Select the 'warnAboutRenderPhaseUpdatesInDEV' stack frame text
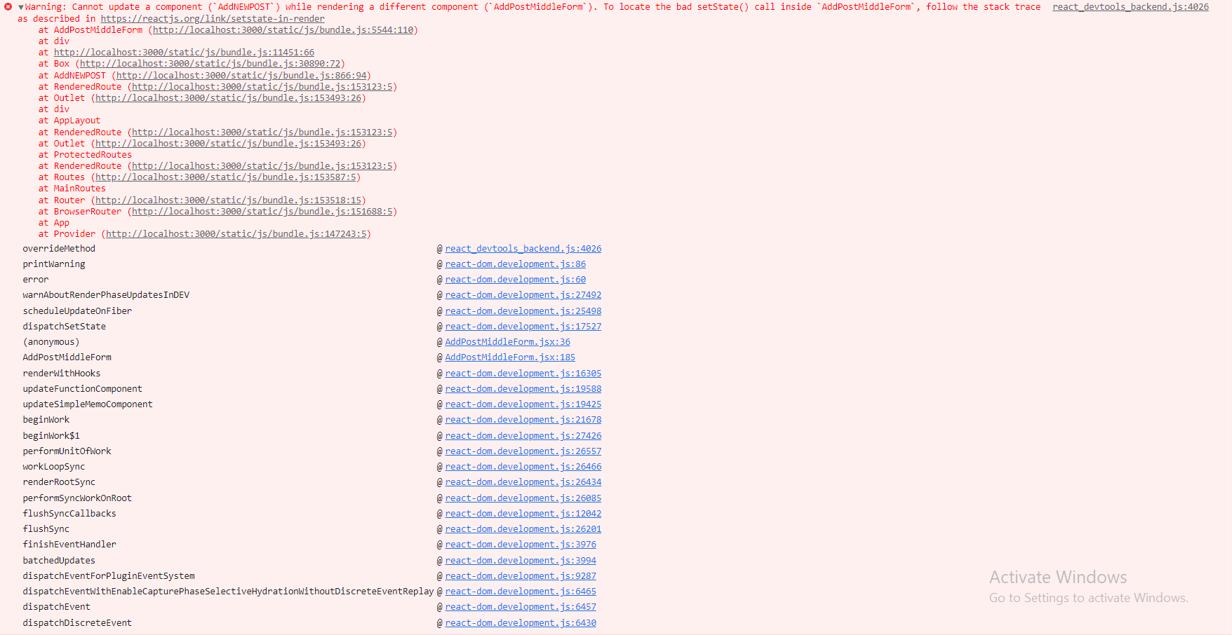Image resolution: width=1232 pixels, height=635 pixels. tap(106, 295)
